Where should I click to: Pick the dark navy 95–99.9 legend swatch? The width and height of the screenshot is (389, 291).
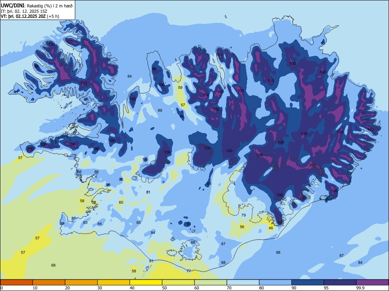tap(340, 282)
